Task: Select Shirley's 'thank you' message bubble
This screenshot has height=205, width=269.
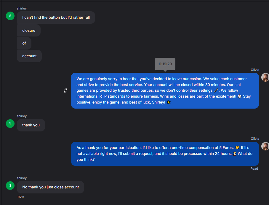Action: [31, 125]
